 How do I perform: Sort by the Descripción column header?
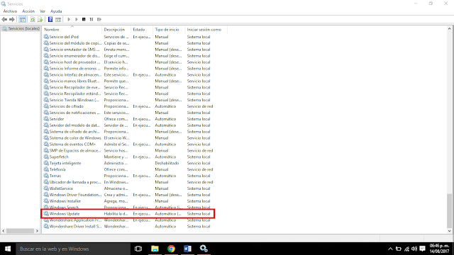tap(116, 30)
